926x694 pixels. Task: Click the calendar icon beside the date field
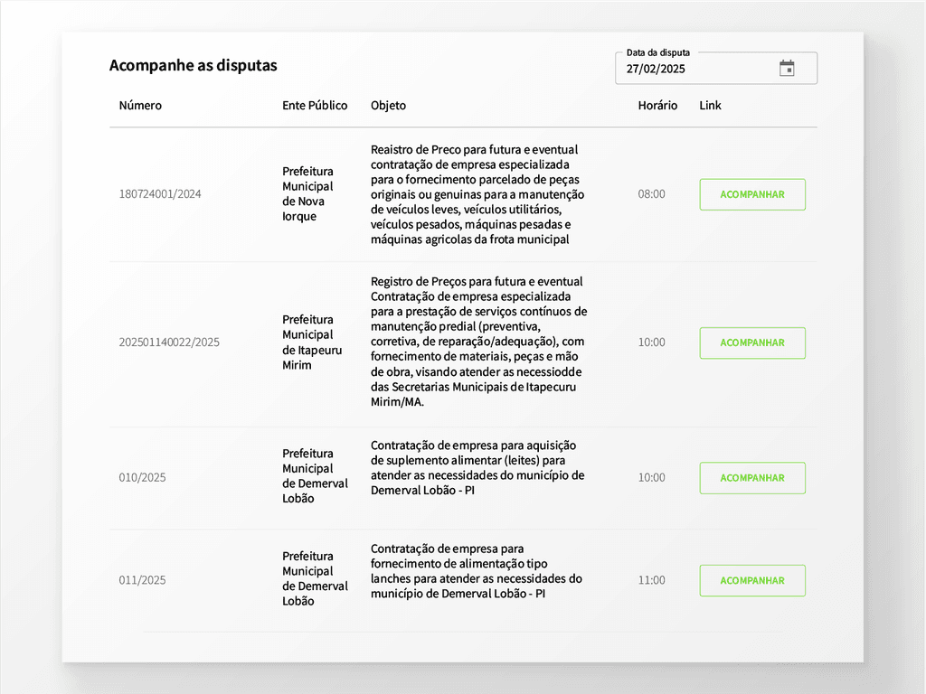tap(787, 67)
